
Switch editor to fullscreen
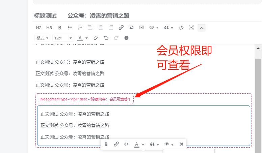pyautogui.click(x=191, y=28)
